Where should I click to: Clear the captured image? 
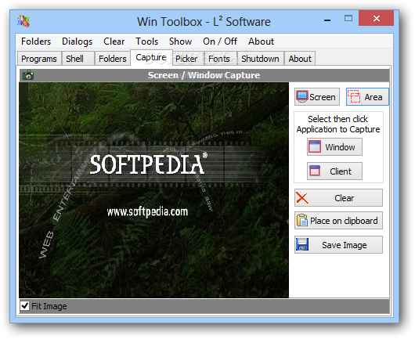point(338,197)
